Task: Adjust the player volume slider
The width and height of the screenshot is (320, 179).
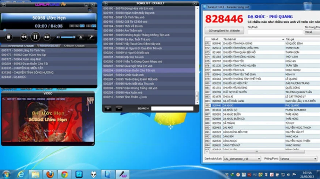Action: [68, 37]
